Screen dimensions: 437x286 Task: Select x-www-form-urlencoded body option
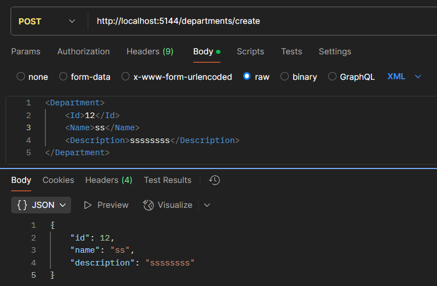coord(125,76)
